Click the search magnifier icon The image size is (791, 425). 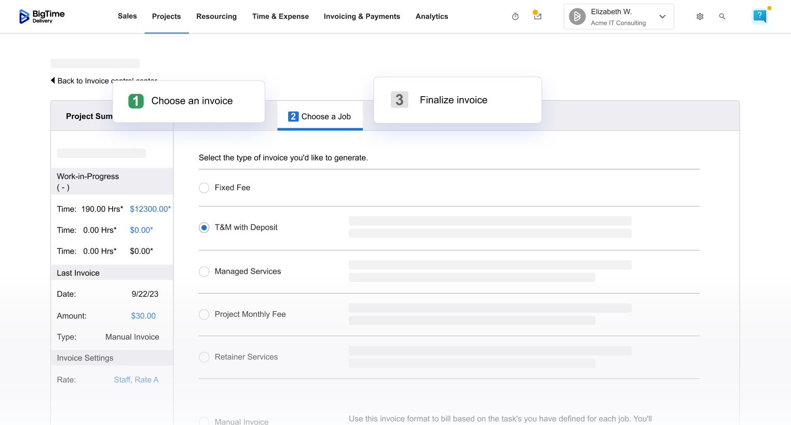(722, 17)
